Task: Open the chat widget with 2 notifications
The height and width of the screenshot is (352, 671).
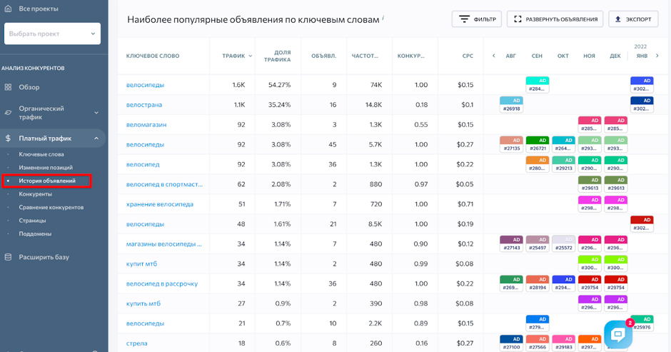Action: pos(618,334)
